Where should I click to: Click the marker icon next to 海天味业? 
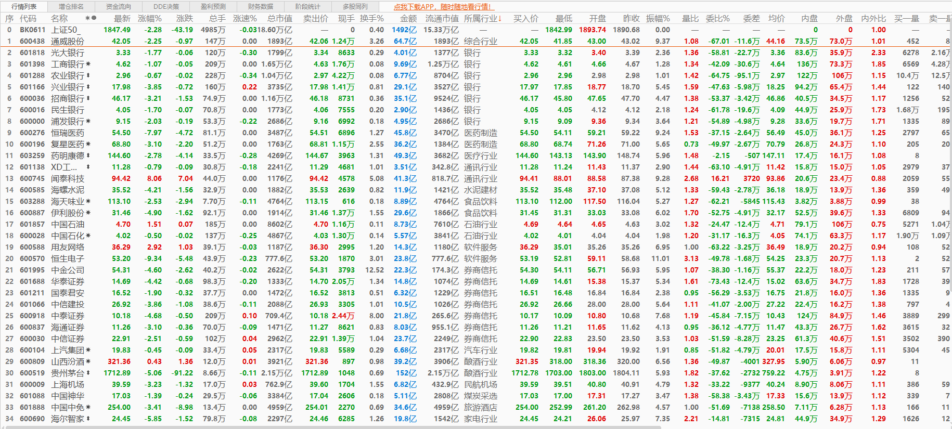pos(88,201)
